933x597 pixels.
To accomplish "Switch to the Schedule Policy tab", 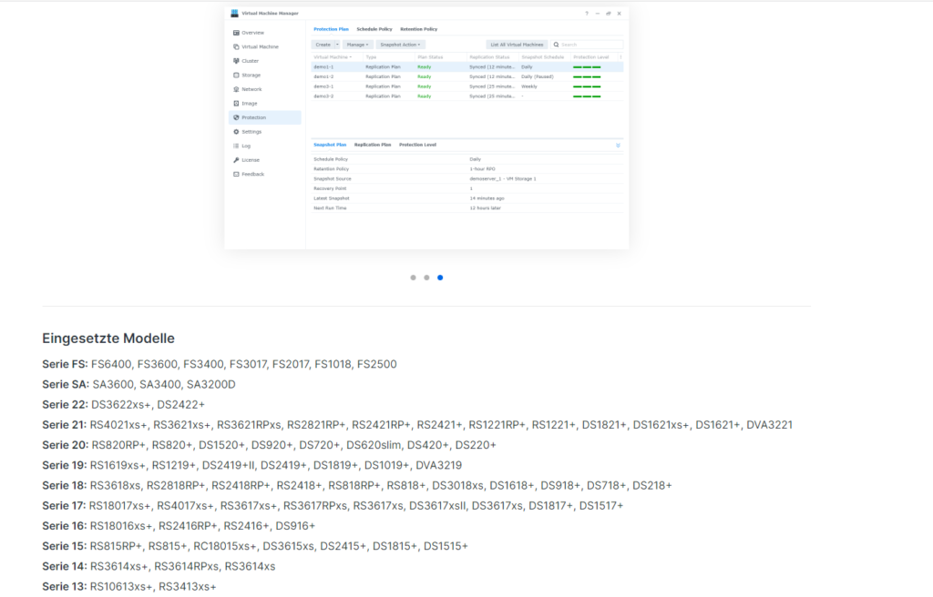I will (x=374, y=29).
